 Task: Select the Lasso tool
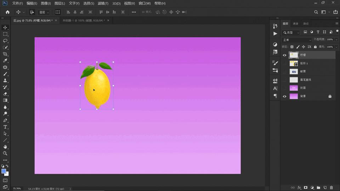point(5,41)
